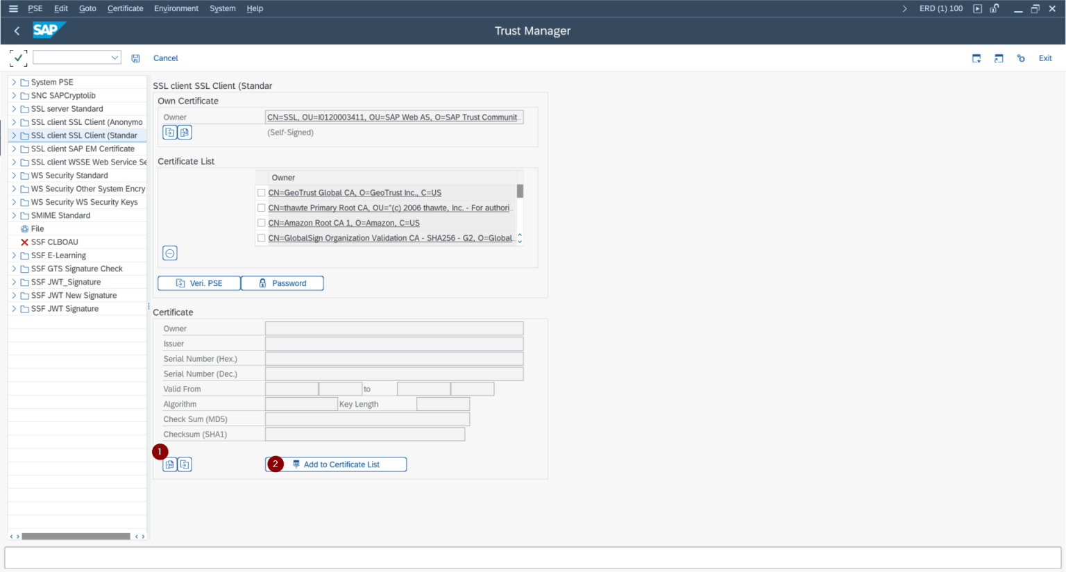Open the Certificate menu
The image size is (1066, 572).
(125, 8)
